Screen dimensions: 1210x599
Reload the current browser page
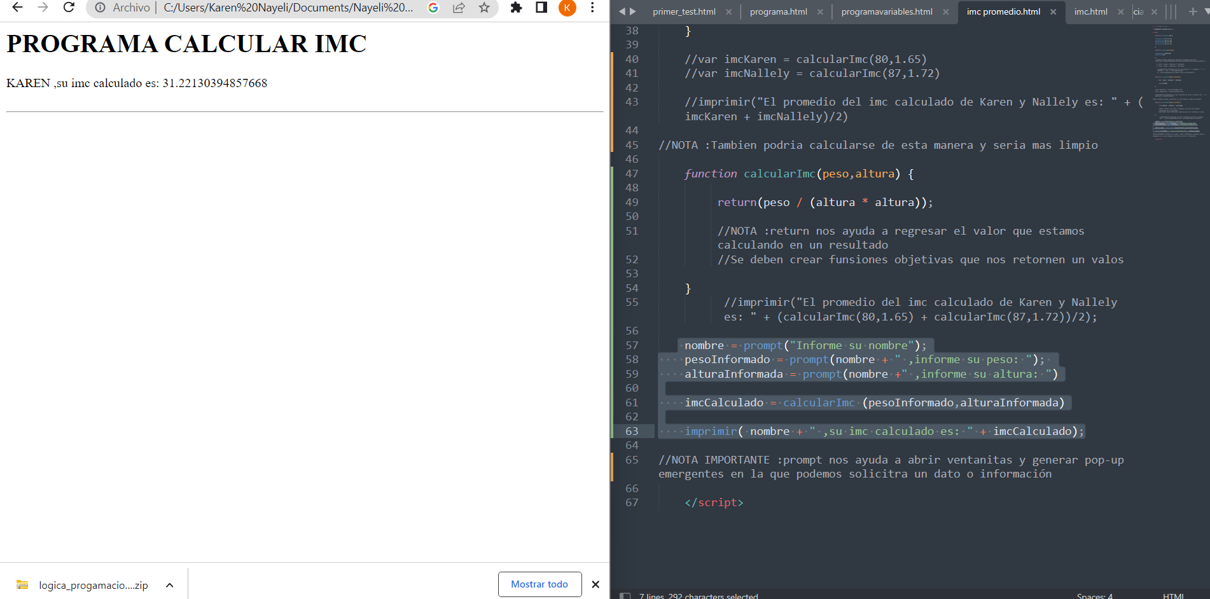(69, 8)
